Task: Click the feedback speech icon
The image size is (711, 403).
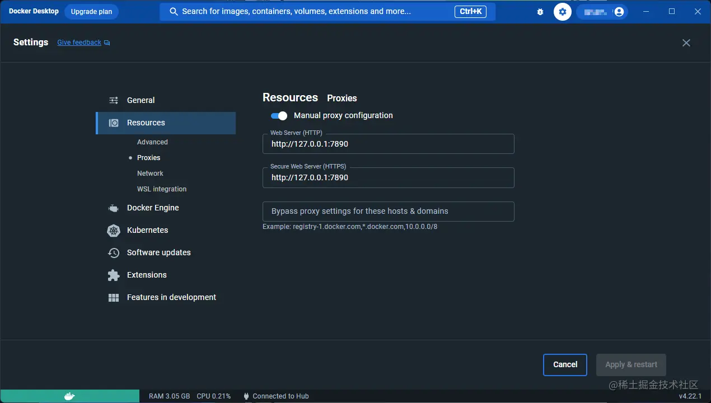Action: tap(107, 43)
